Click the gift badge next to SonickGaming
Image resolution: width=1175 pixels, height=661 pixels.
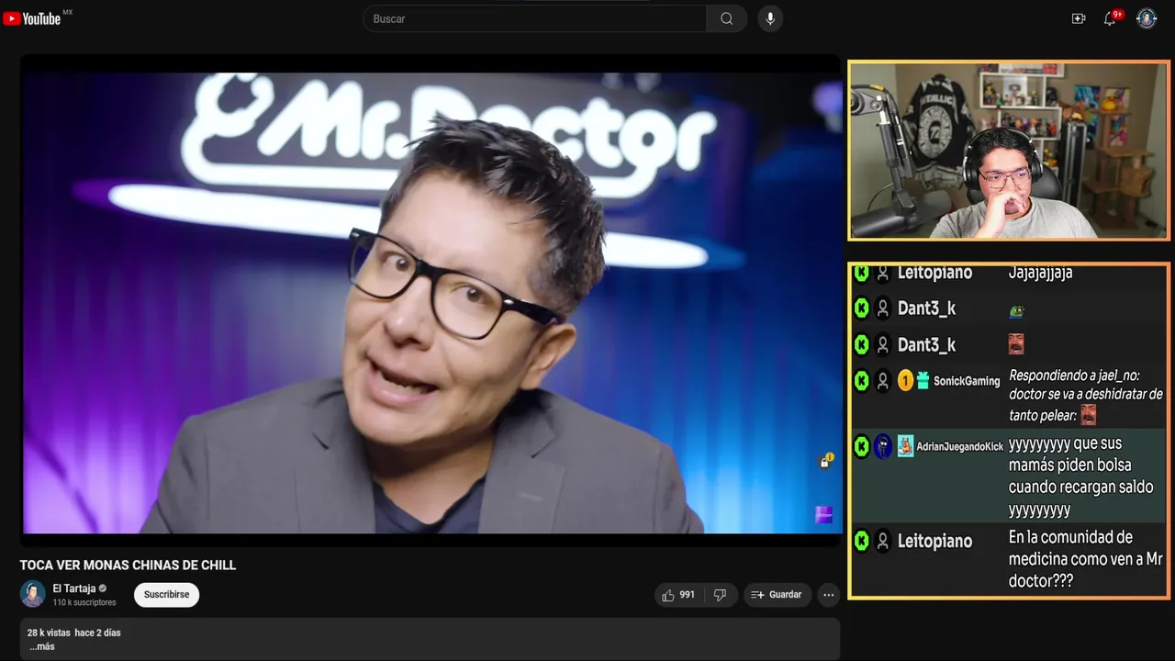(923, 381)
